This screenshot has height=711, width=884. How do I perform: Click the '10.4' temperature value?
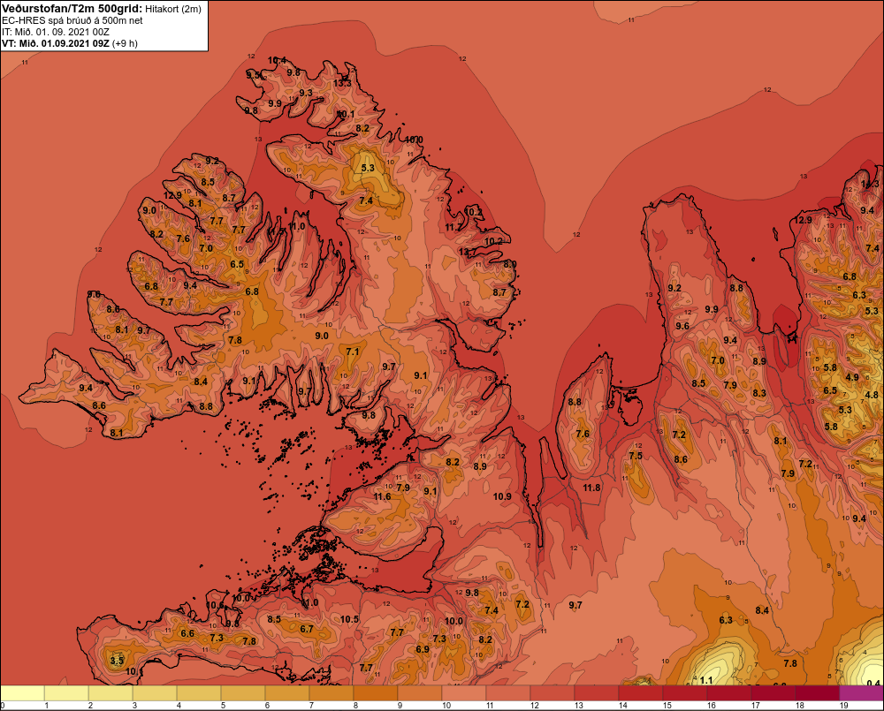(x=277, y=60)
